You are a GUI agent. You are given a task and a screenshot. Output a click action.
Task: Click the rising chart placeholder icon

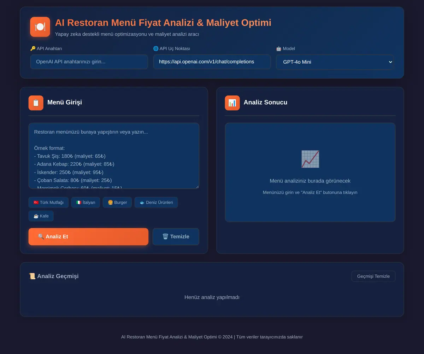(310, 159)
